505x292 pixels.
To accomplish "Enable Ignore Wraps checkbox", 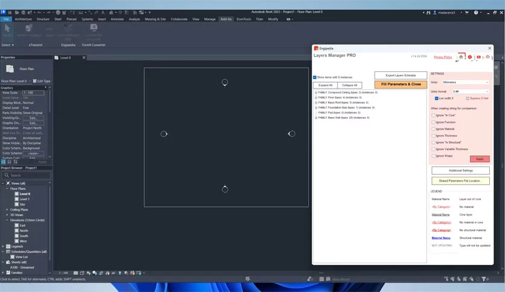I will pyautogui.click(x=434, y=156).
